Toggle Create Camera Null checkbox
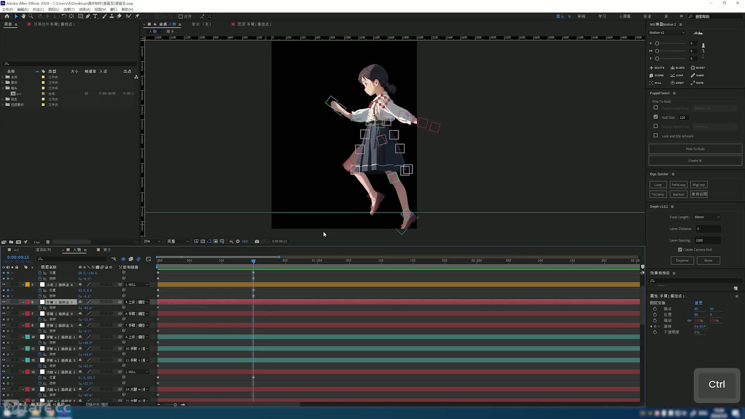The width and height of the screenshot is (745, 419). point(680,249)
